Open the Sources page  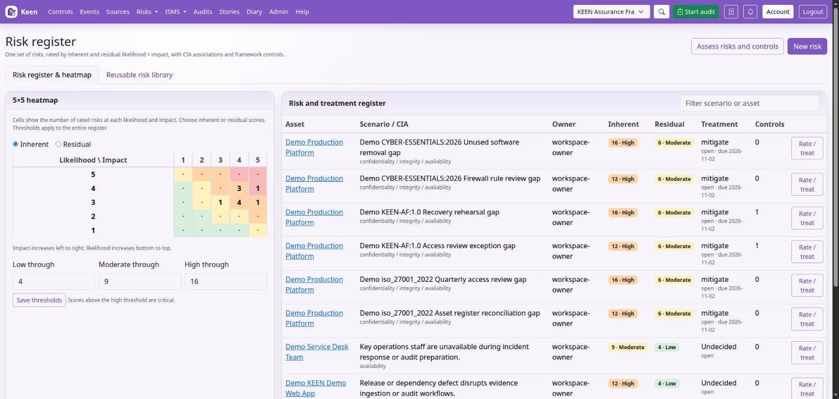118,12
